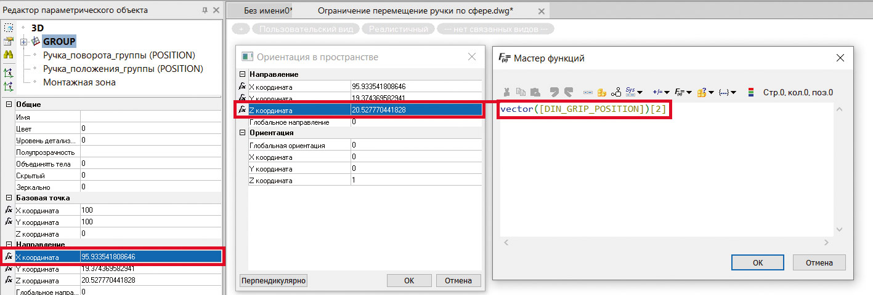Screen dimensions: 873x295
Task: Click the fx icon beside selected Z координата row
Action: pyautogui.click(x=243, y=110)
